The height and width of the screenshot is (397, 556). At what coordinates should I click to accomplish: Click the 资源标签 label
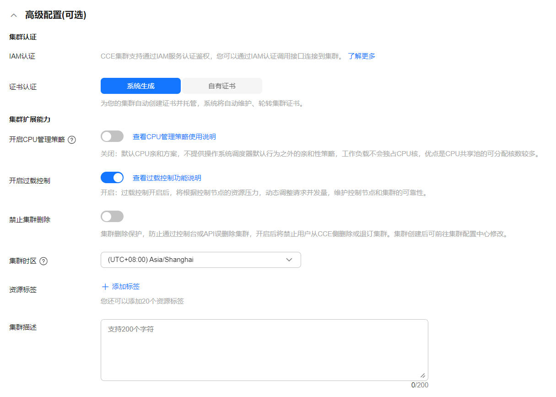click(x=23, y=290)
